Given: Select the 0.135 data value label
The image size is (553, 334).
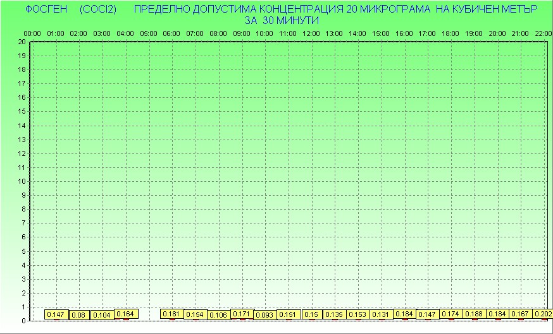Looking at the screenshot, I should [x=335, y=314].
